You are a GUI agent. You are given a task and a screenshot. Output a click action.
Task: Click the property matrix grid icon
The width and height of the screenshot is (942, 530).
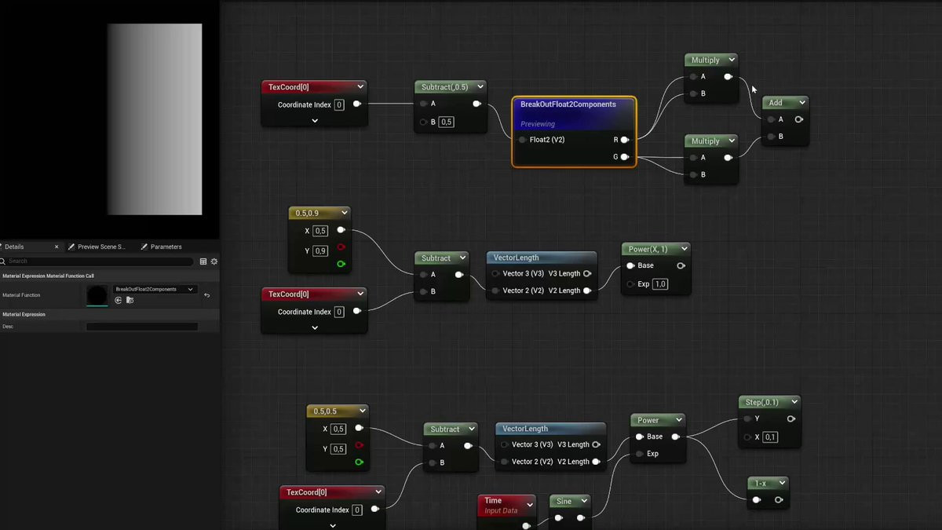tap(203, 261)
